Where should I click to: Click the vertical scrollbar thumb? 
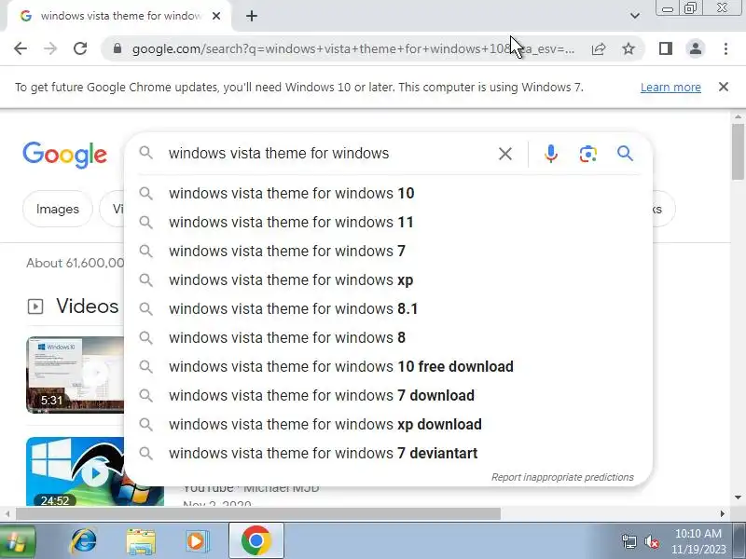tap(738, 152)
